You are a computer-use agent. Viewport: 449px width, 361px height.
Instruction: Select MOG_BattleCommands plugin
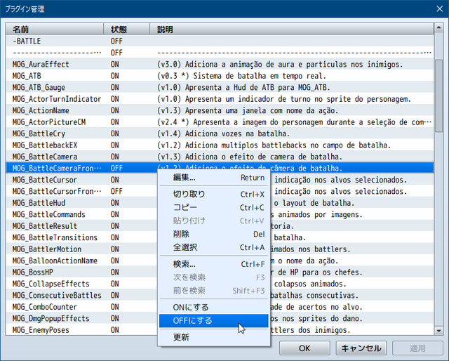coord(49,214)
